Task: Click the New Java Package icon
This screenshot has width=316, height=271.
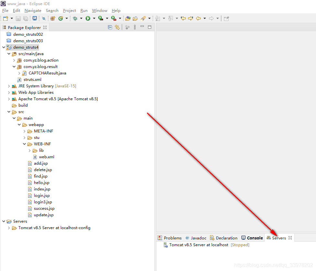Action: pos(53,18)
